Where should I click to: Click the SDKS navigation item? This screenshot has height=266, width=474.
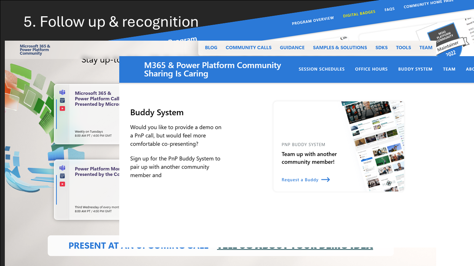(381, 48)
